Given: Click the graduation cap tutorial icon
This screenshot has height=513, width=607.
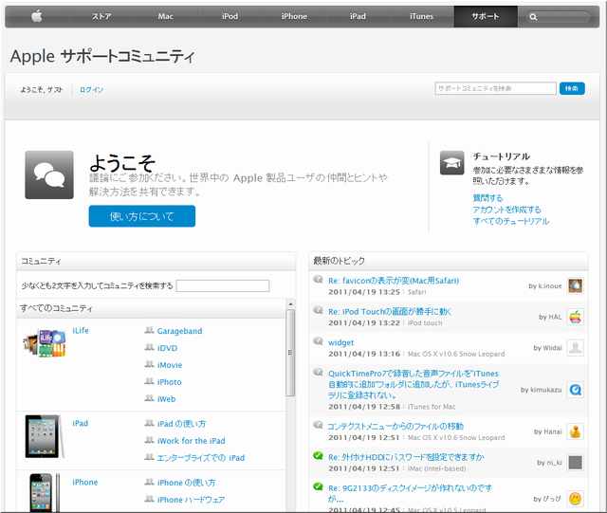Looking at the screenshot, I should click(451, 162).
